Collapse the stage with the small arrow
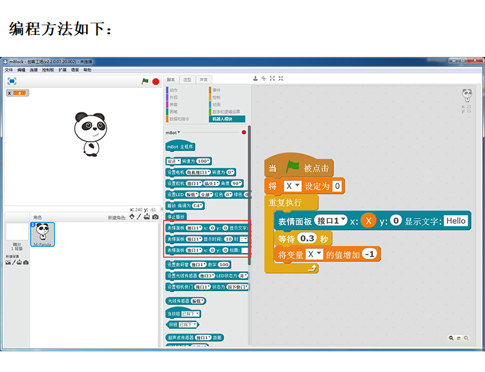 click(x=161, y=209)
